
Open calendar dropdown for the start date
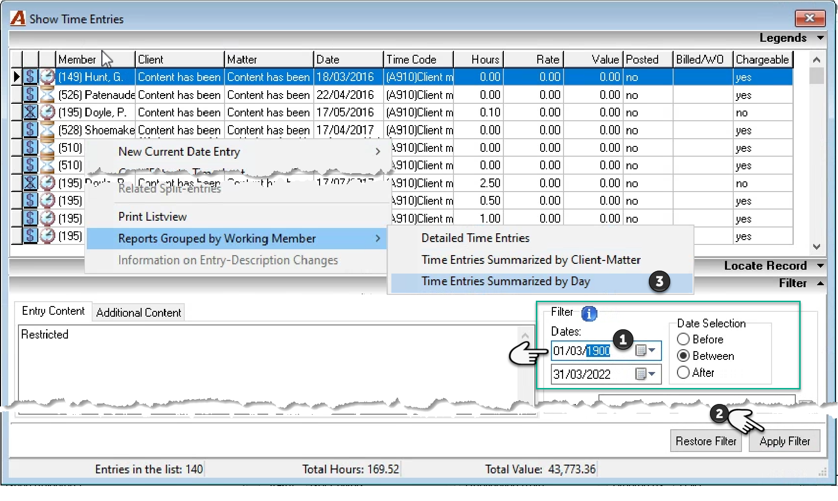646,350
